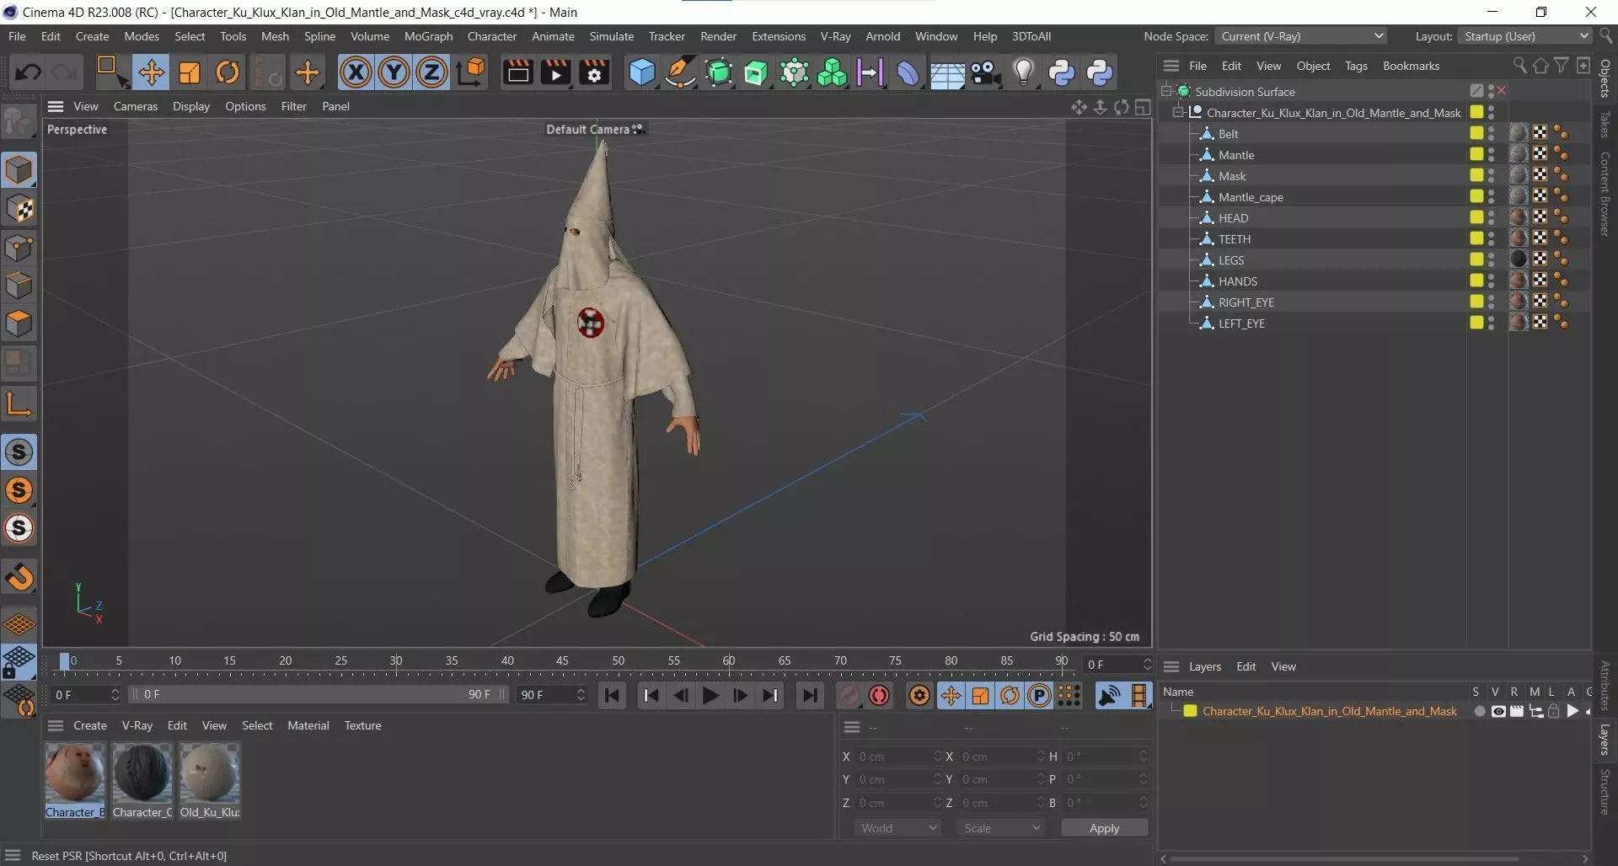Viewport: 1618px width, 866px height.
Task: Click the Render View clapperboard icon
Action: click(517, 72)
